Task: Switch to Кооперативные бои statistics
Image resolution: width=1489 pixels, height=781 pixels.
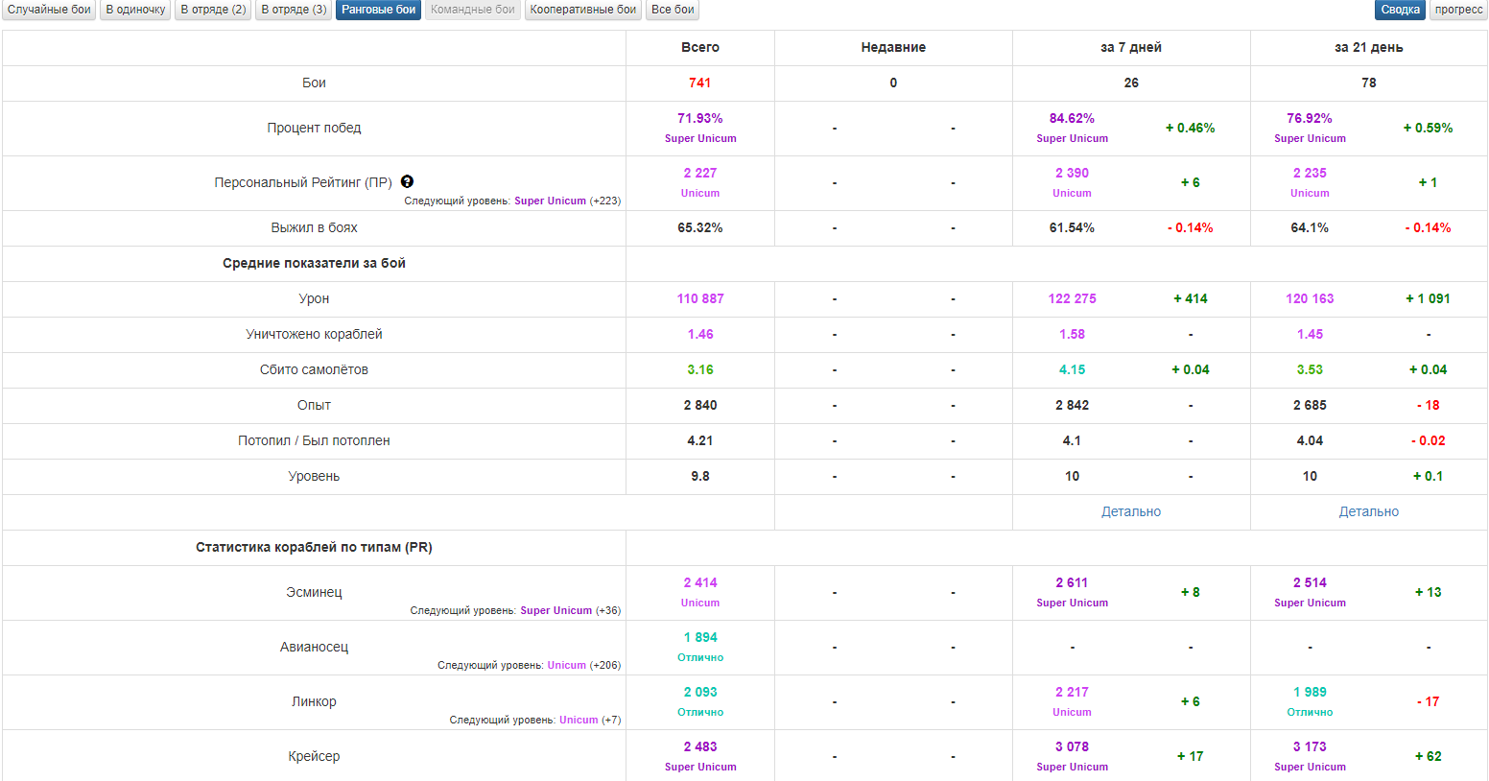Action: 582,10
